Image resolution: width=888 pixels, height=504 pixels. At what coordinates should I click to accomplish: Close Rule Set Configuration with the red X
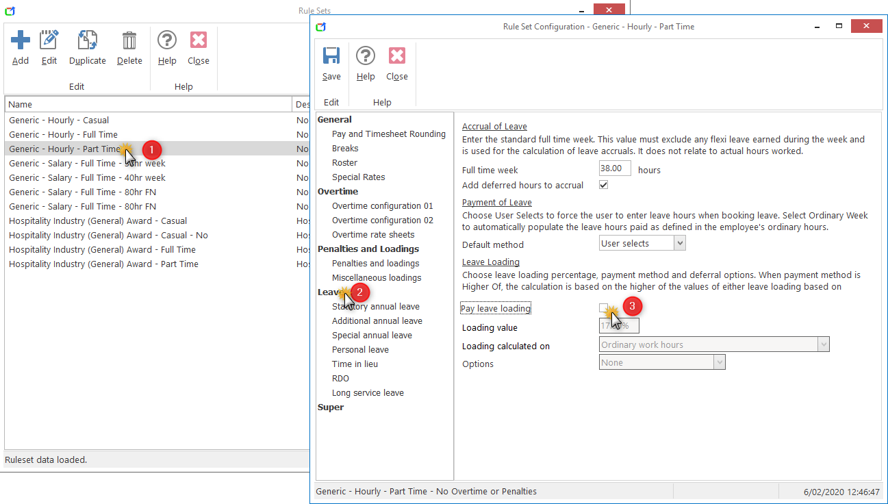(866, 26)
